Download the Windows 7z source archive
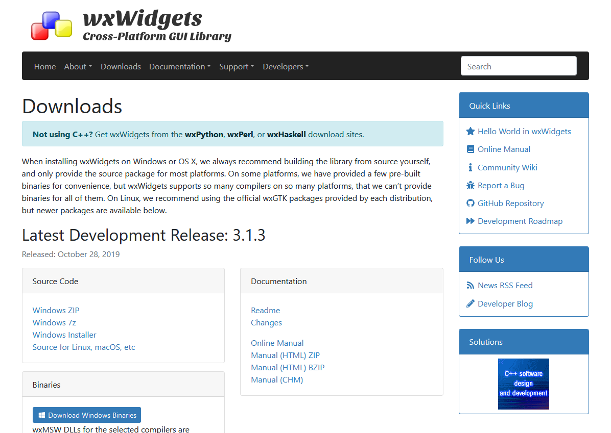This screenshot has height=433, width=611. click(x=54, y=322)
